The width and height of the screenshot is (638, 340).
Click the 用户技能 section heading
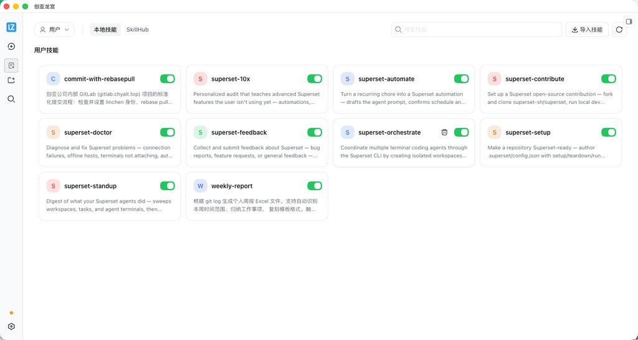(46, 50)
